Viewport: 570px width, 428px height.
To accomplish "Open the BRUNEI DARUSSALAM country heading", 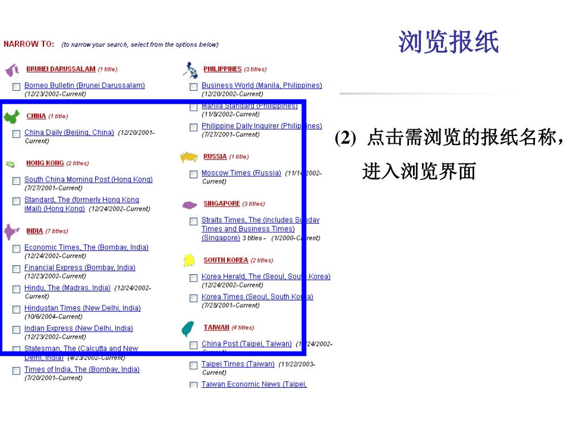I will (61, 69).
